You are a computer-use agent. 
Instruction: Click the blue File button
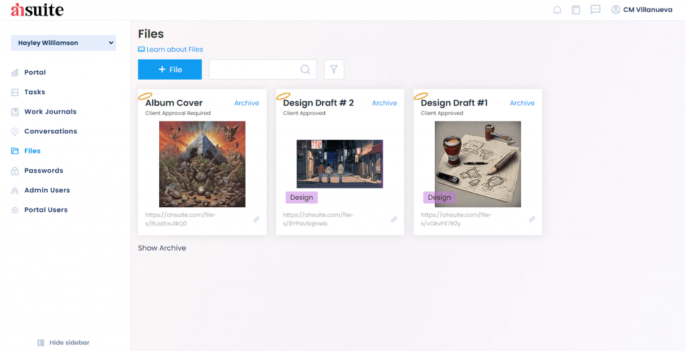169,70
